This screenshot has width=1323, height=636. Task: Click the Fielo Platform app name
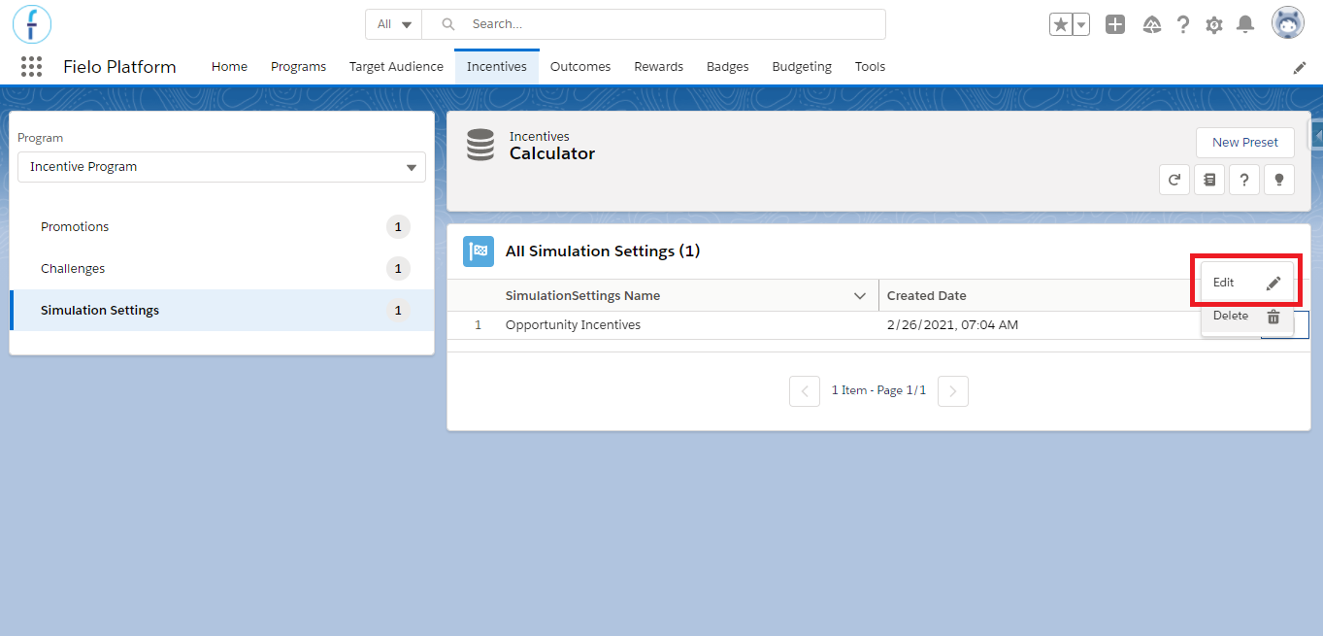[119, 67]
